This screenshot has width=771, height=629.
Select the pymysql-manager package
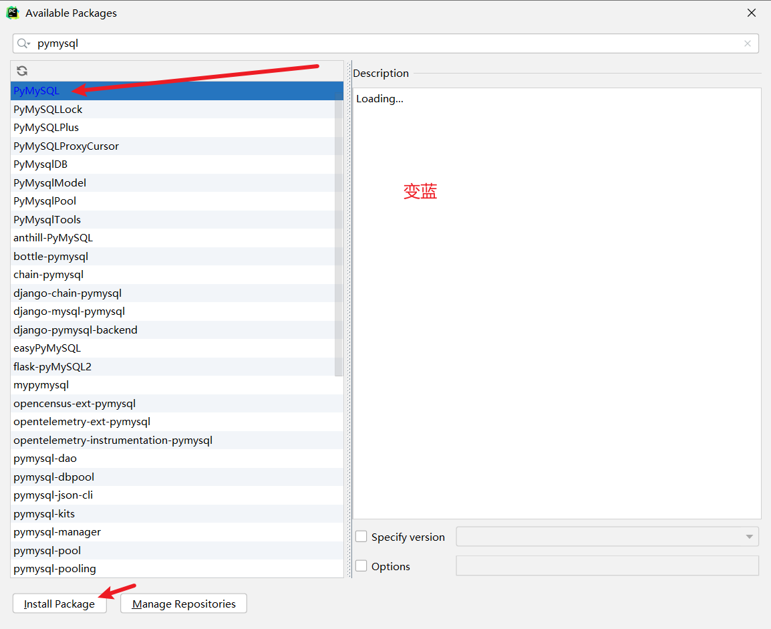(177, 532)
